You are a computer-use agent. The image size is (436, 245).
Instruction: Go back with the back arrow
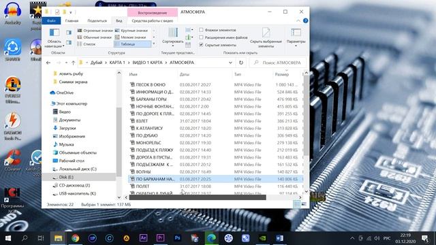point(48,63)
